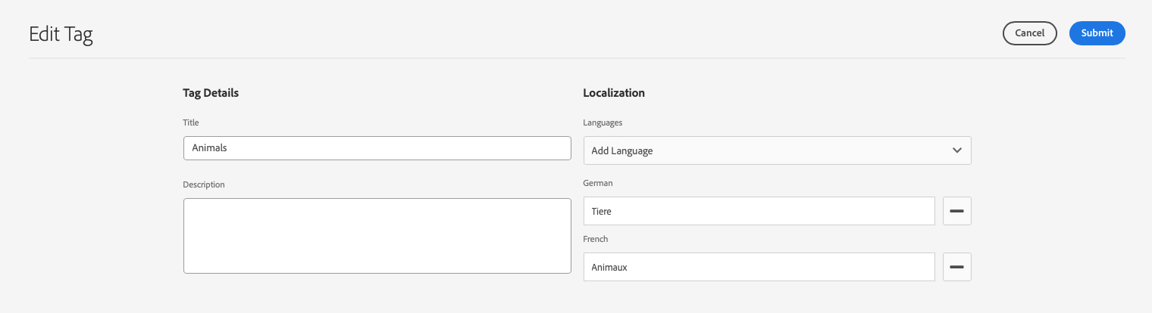This screenshot has height=313, width=1152.
Task: Click the Localization section heading
Action: tap(614, 93)
